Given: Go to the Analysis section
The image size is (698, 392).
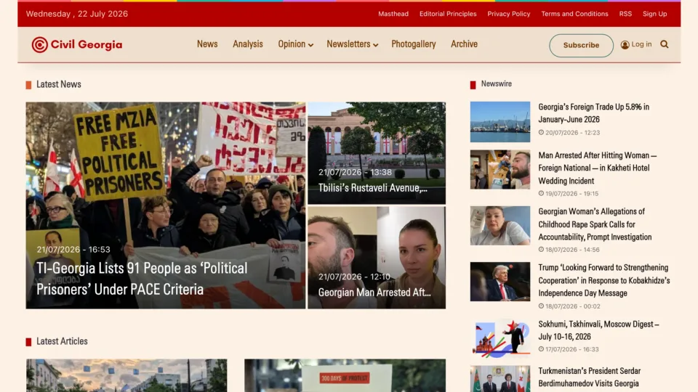Looking at the screenshot, I should 248,44.
